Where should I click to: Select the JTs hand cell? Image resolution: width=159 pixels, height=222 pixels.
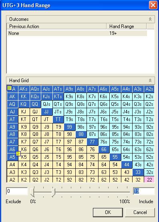click(58, 112)
